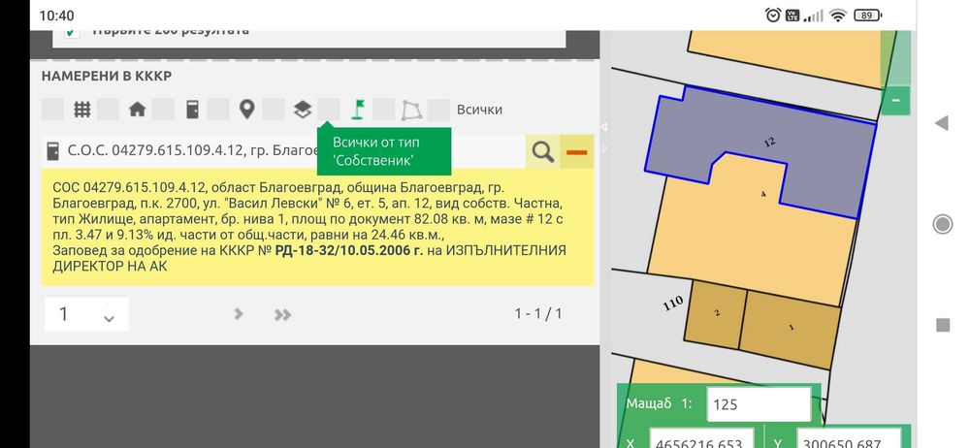The height and width of the screenshot is (448, 970).
Task: Click the Мащаб scale field showing 125
Action: point(759,404)
